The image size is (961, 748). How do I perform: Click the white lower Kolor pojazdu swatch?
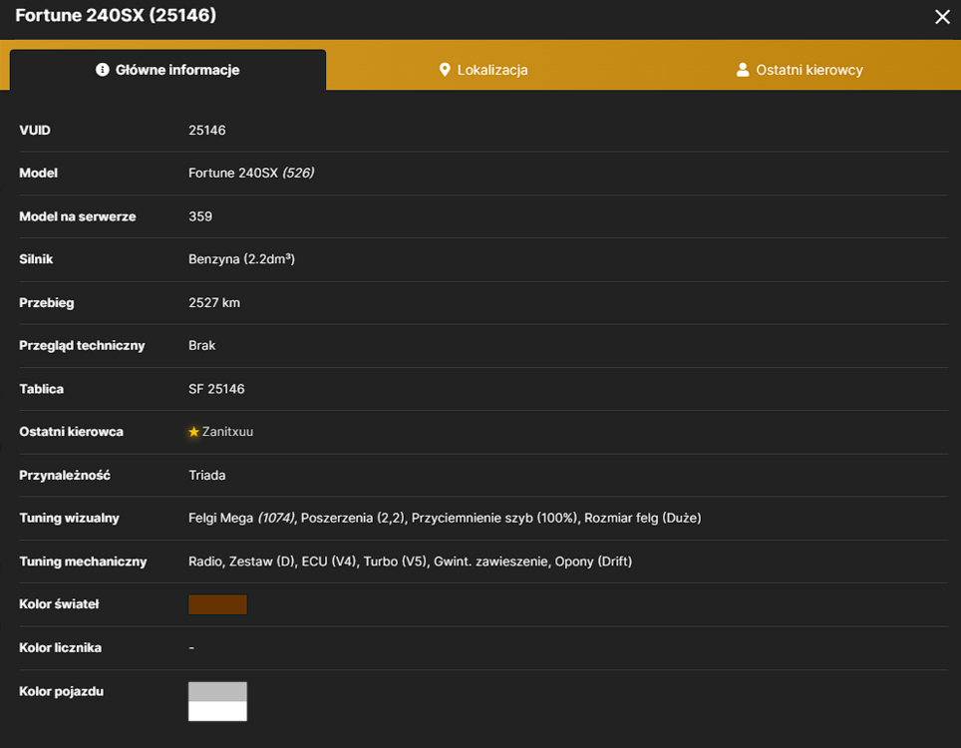pos(217,711)
